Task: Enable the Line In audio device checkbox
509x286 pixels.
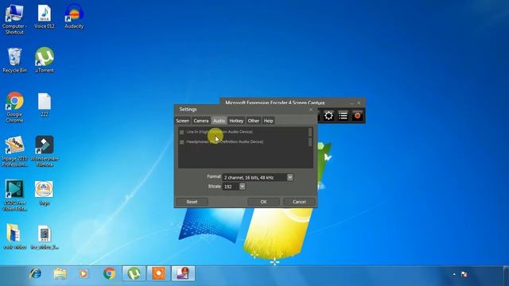Action: pyautogui.click(x=182, y=133)
